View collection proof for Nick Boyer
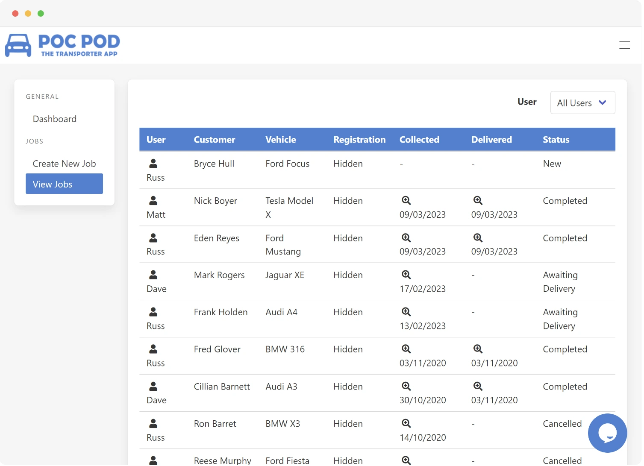This screenshot has width=644, height=466. [x=406, y=200]
